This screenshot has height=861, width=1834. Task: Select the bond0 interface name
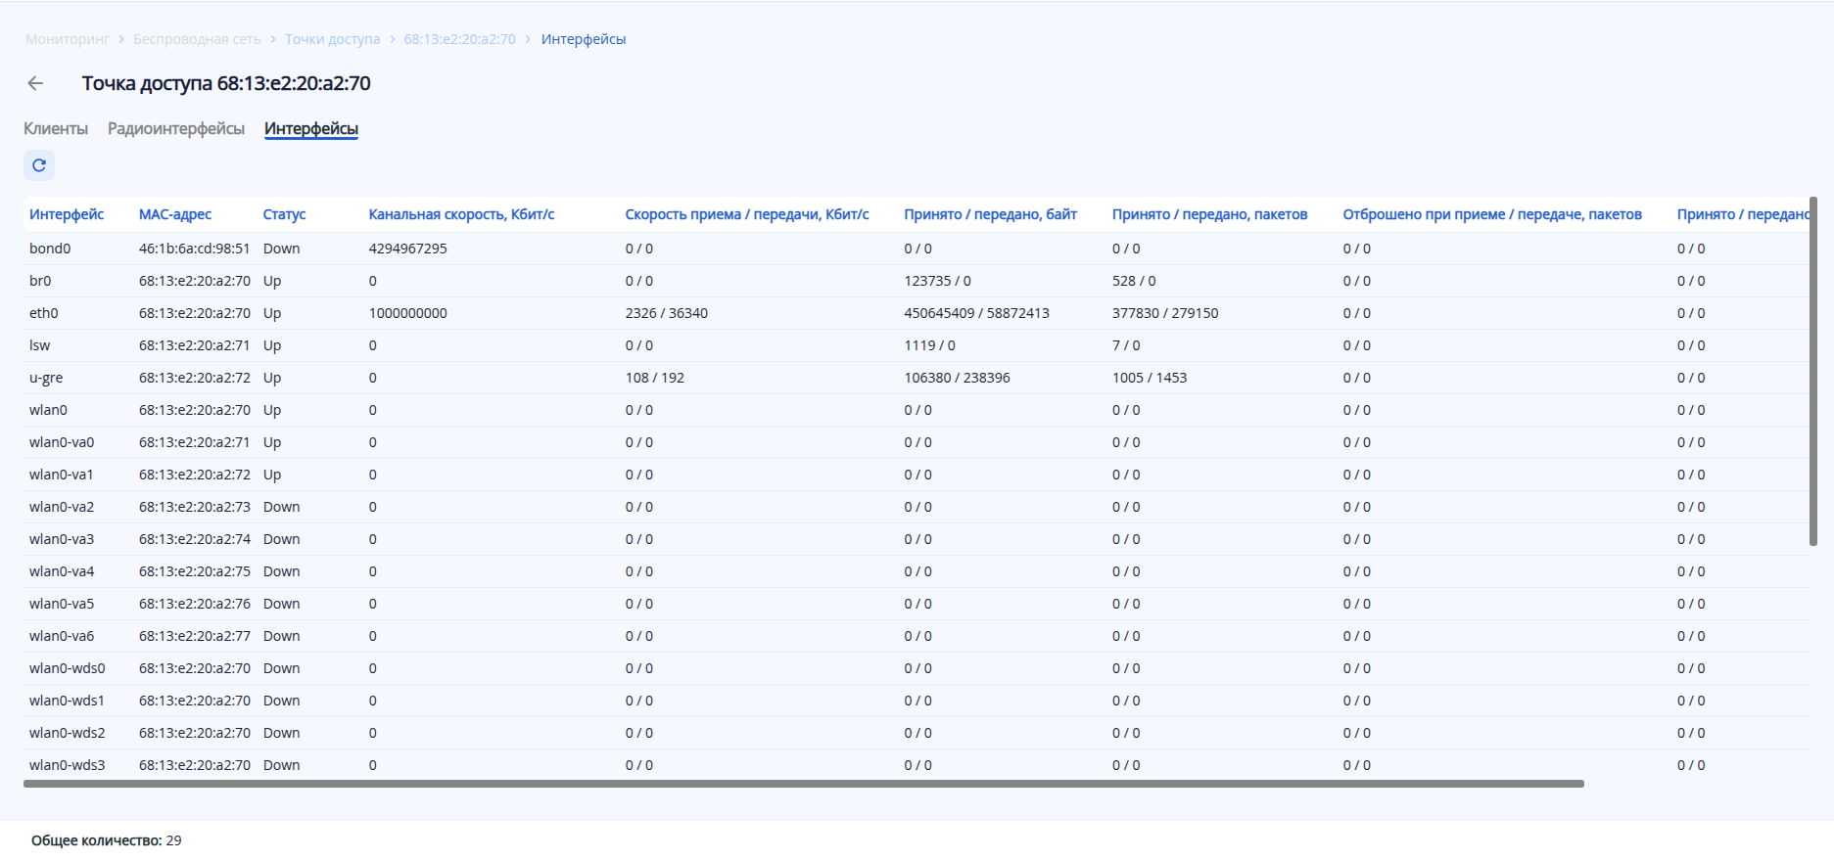coord(50,249)
